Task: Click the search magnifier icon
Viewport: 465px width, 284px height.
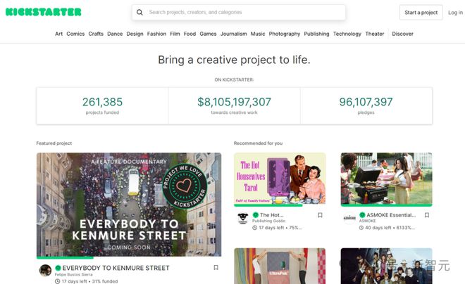Action: [x=139, y=13]
